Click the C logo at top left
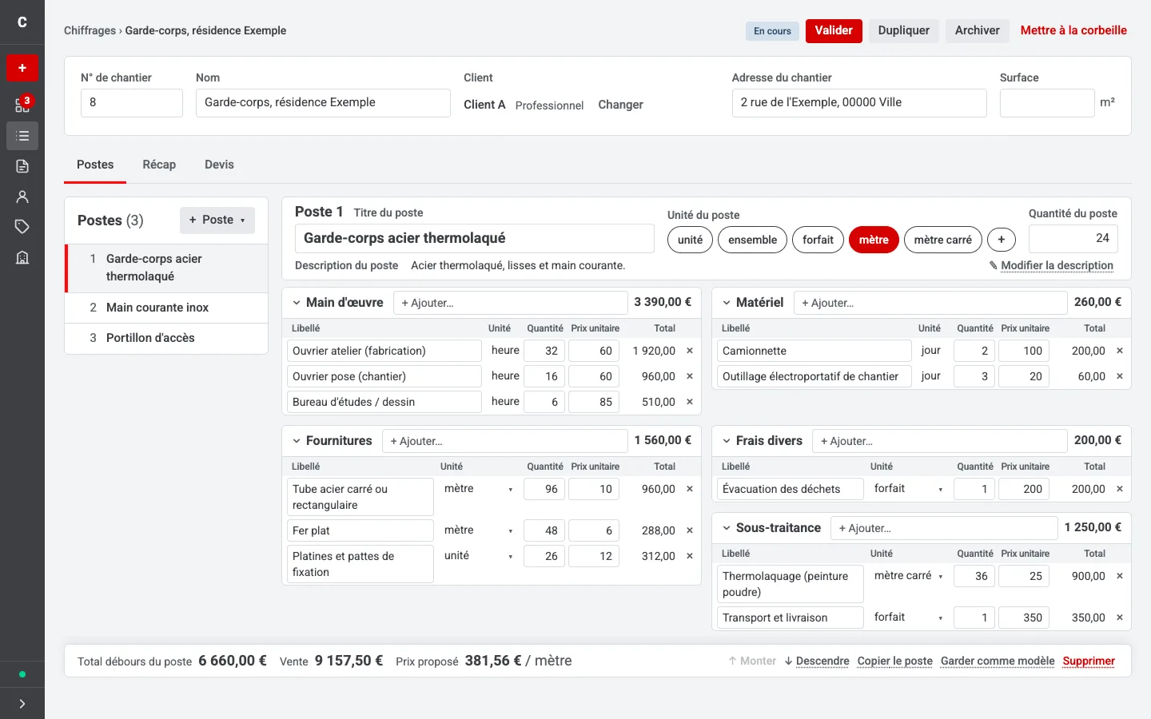The height and width of the screenshot is (719, 1151). 22,22
